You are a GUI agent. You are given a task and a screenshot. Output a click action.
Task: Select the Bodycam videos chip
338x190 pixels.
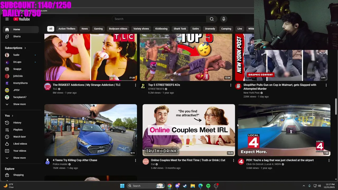pos(118,29)
